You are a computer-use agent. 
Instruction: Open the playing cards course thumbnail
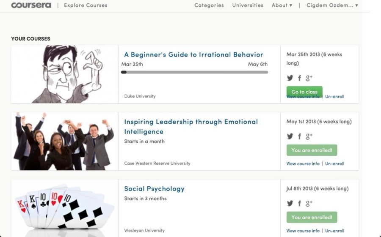(64, 208)
